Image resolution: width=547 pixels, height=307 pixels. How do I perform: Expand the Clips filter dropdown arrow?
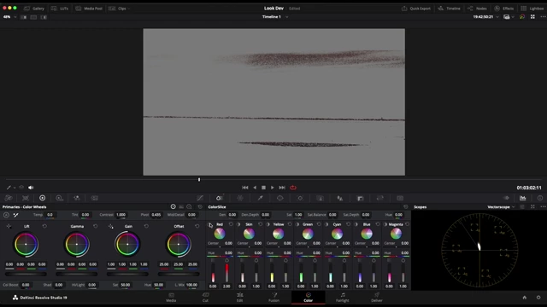pos(129,9)
